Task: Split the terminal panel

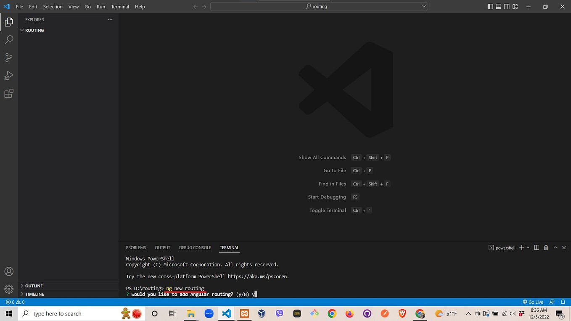Action: [x=537, y=247]
